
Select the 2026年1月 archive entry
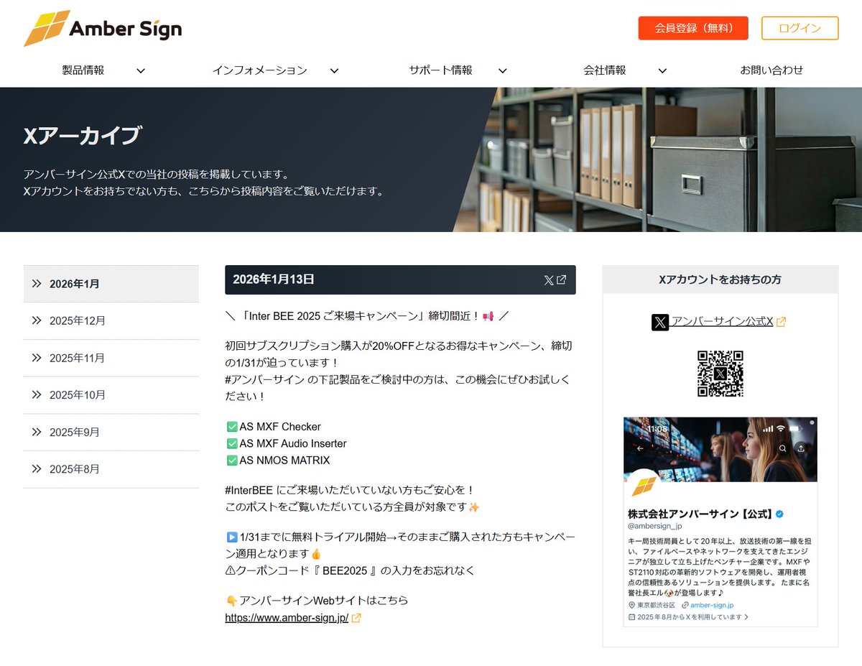coord(75,284)
